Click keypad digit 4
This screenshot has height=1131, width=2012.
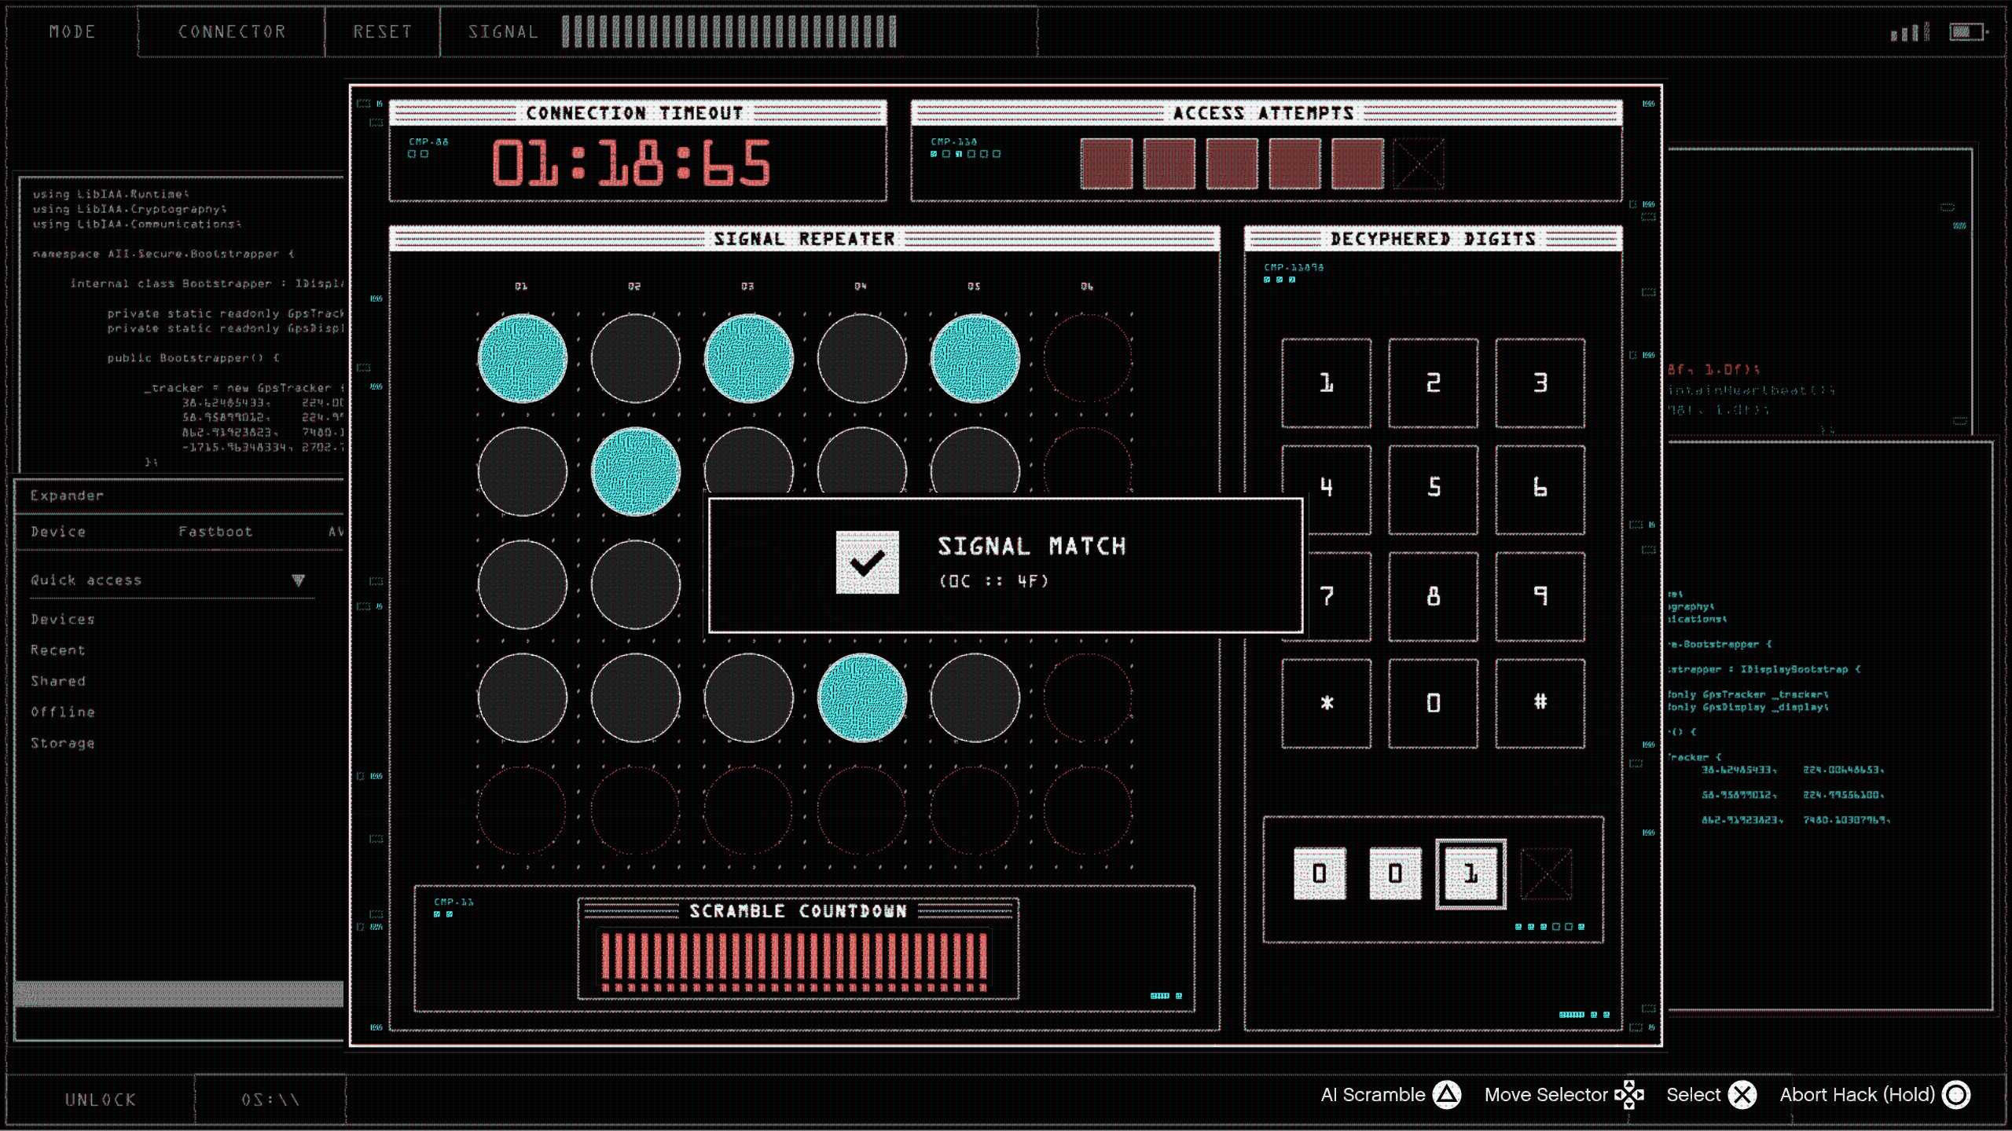tap(1326, 490)
